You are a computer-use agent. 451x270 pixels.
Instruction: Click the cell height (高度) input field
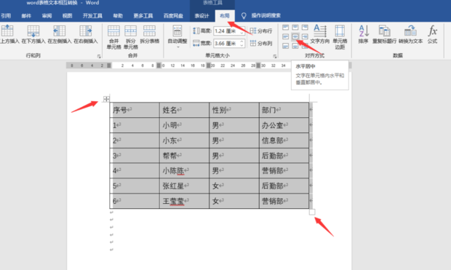click(x=226, y=31)
